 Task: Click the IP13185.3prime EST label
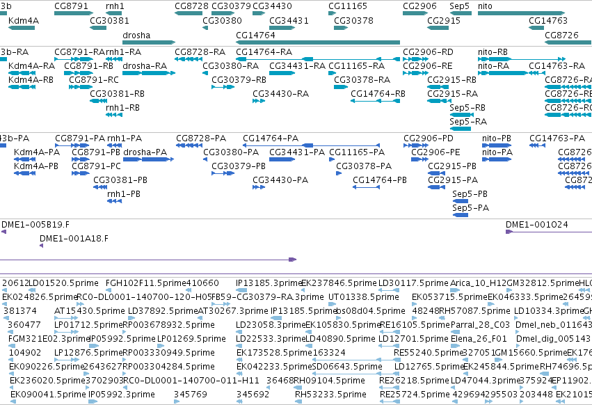(269, 283)
